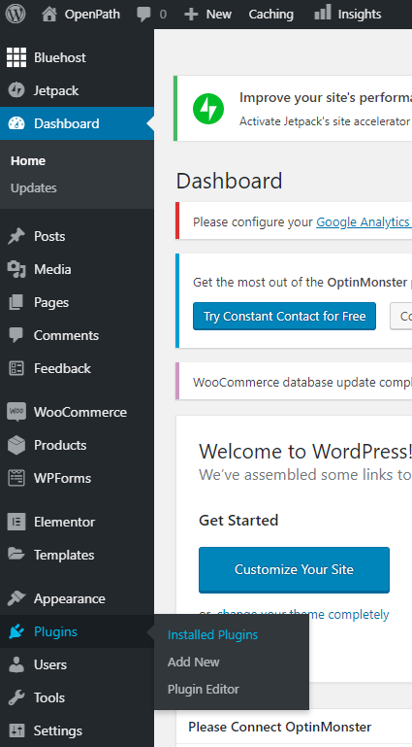Click the WooCommerce Woo icon

click(16, 412)
